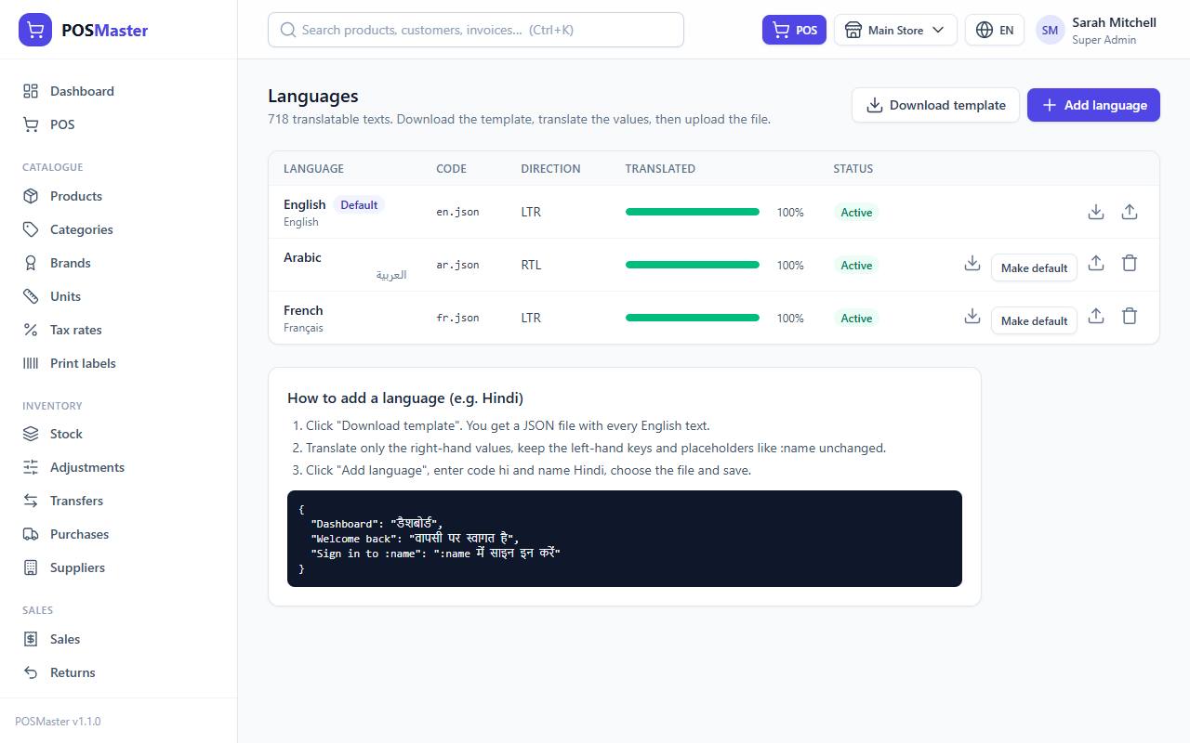Open Units in the sidebar
1190x743 pixels.
119,296
